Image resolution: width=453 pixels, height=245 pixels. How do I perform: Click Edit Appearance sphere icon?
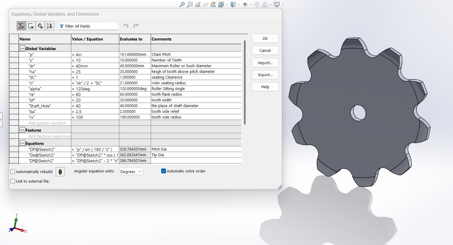[257, 4]
